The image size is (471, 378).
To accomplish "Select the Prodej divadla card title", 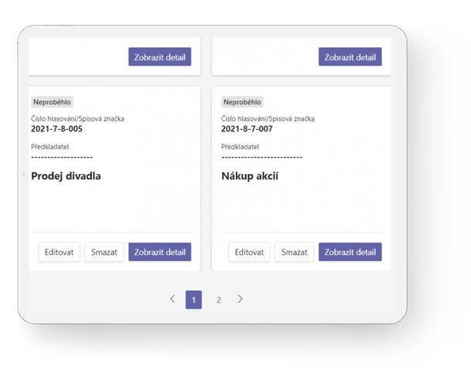I will 66,176.
